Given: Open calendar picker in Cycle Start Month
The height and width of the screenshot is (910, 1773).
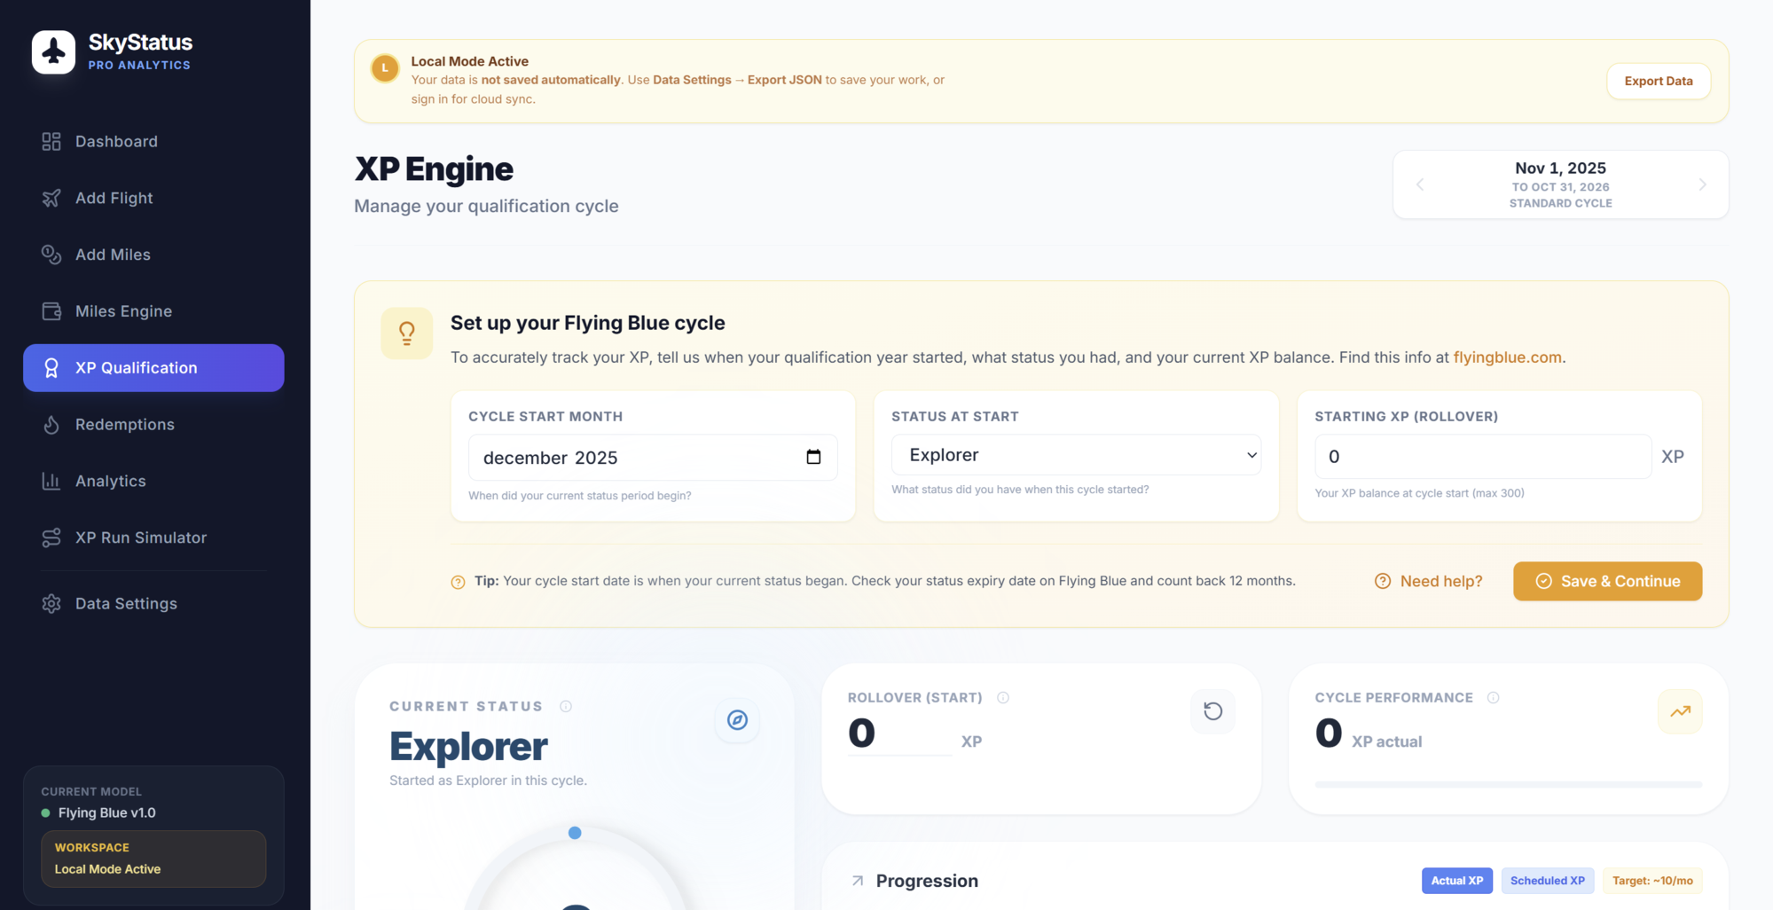Looking at the screenshot, I should pos(812,457).
